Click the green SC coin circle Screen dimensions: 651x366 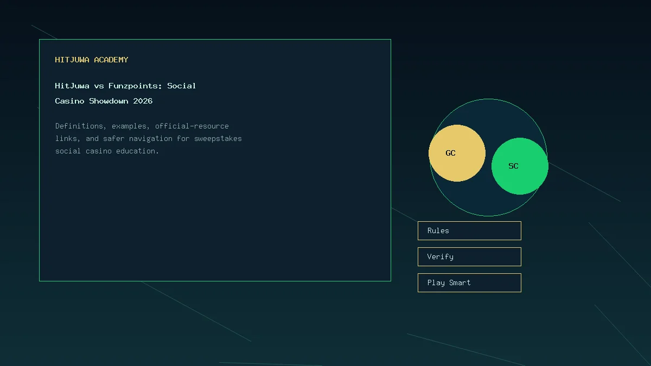[520, 166]
